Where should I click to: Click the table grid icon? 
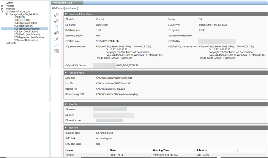pyautogui.click(x=56, y=51)
